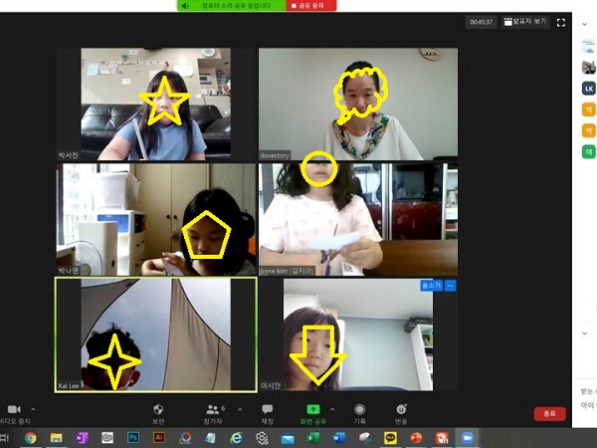Stop video with the camera icon
The height and width of the screenshot is (448, 597).
tap(14, 409)
